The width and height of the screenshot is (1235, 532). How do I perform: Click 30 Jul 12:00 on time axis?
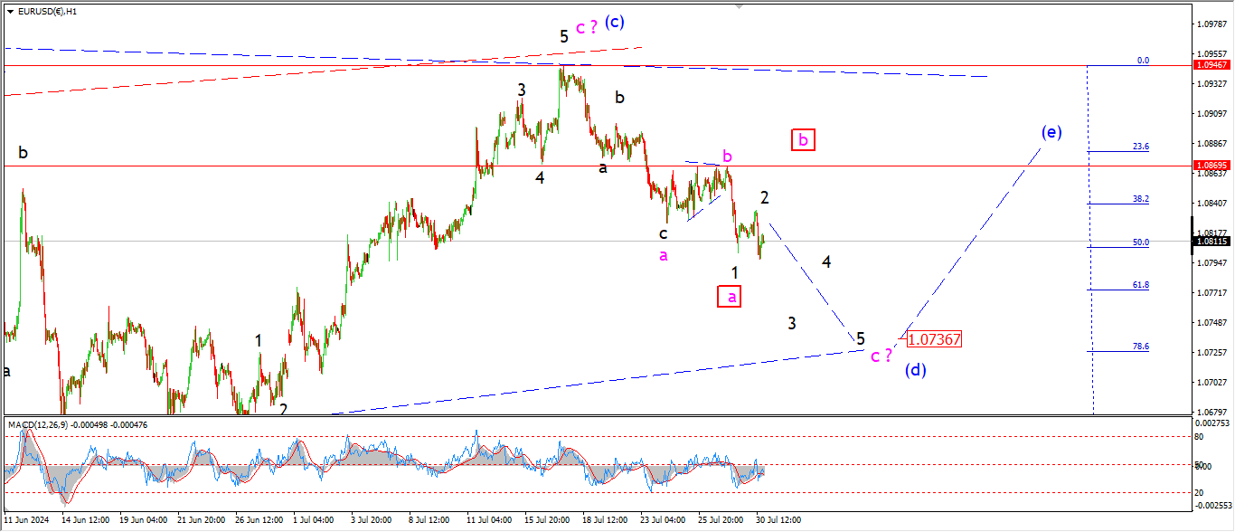coord(777,520)
